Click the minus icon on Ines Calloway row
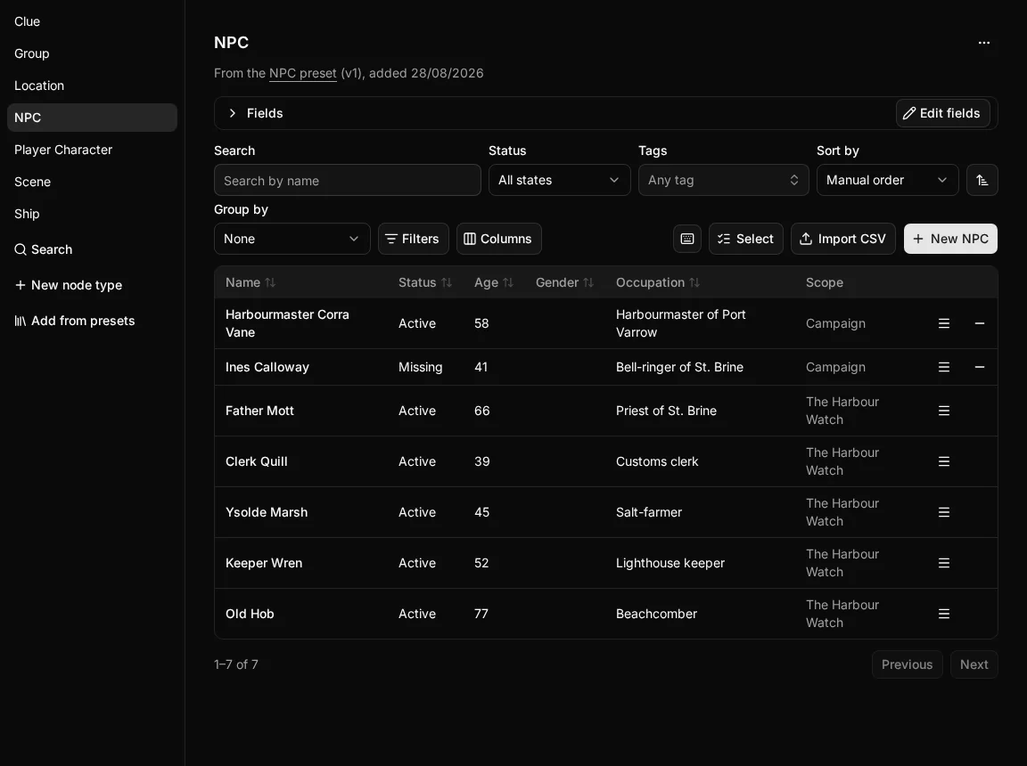 click(x=979, y=367)
